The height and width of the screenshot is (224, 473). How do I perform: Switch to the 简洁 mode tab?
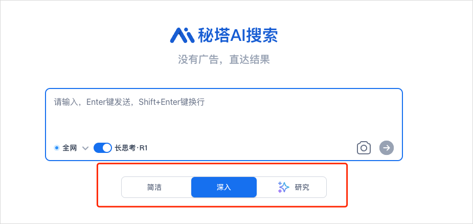click(156, 187)
